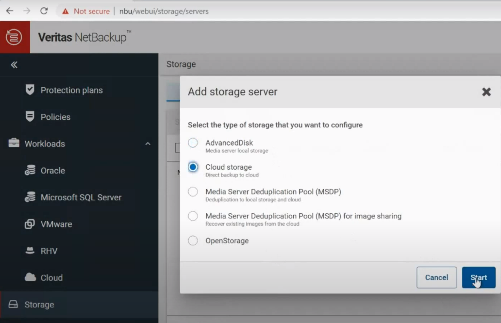Select the AdvancedDisk radio button
This screenshot has width=501, height=323.
193,143
